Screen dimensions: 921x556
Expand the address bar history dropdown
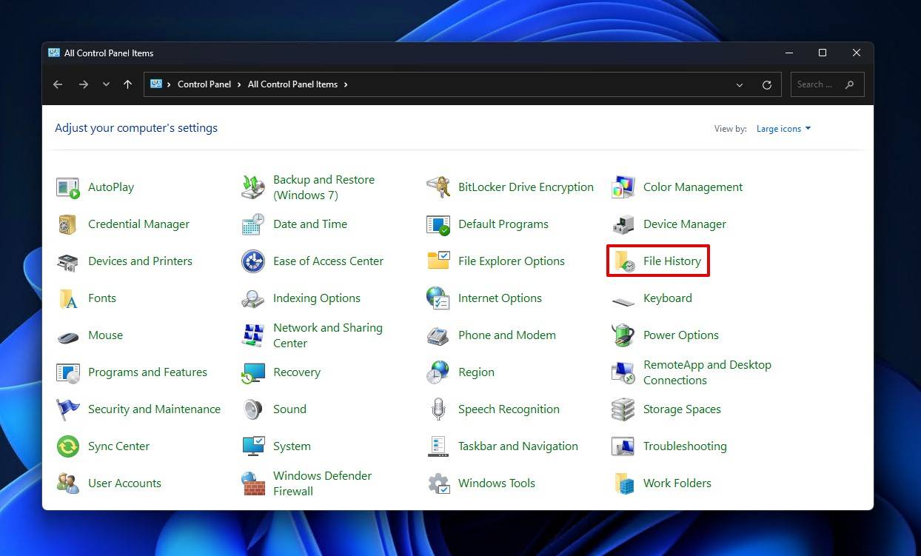pos(740,85)
